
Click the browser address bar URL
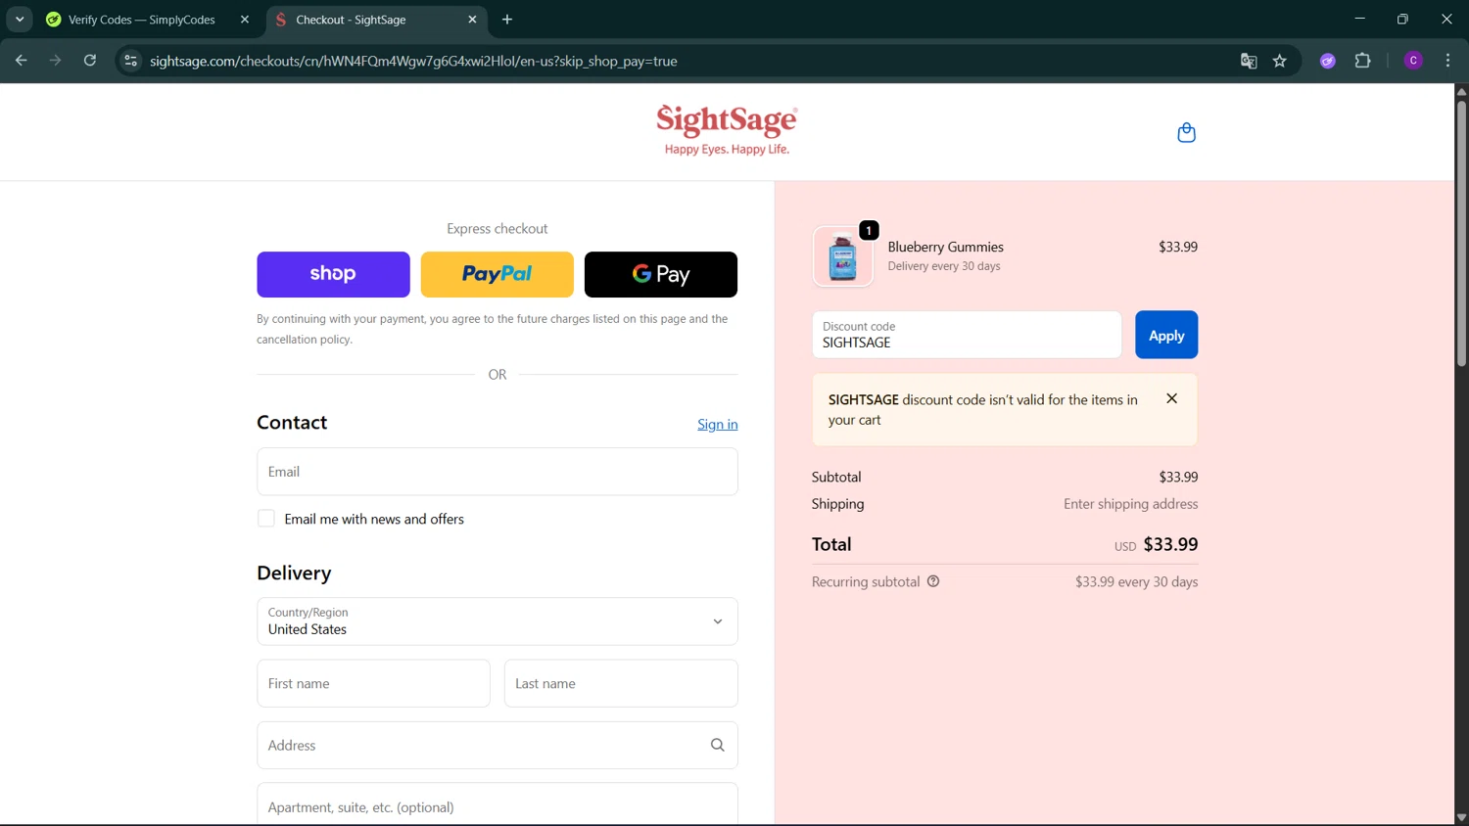[x=413, y=61]
